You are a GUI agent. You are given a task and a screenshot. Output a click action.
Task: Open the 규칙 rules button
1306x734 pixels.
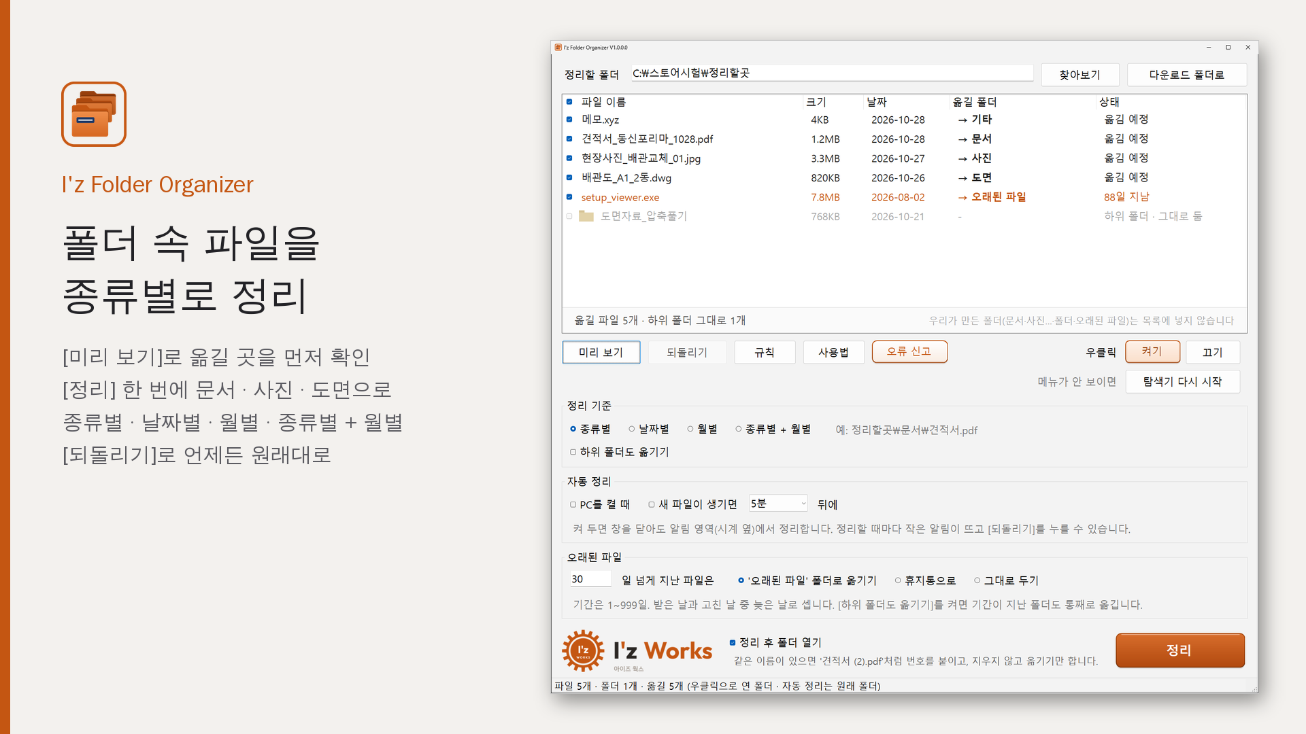click(765, 352)
